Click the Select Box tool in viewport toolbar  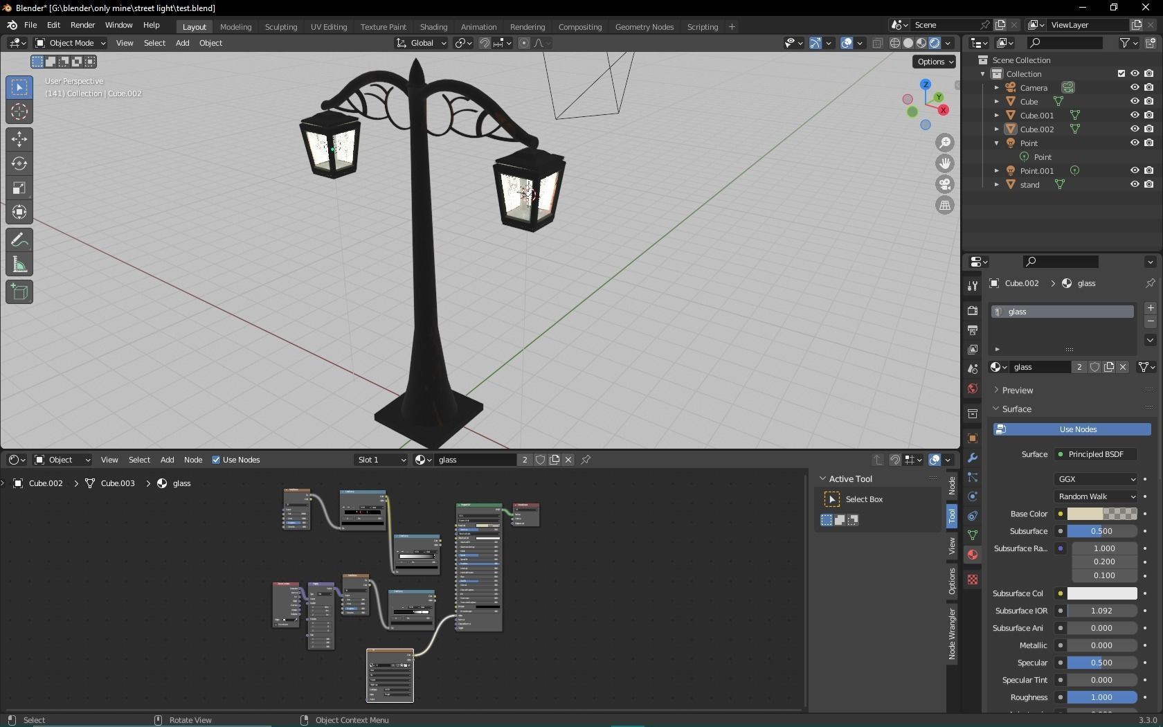click(x=19, y=87)
